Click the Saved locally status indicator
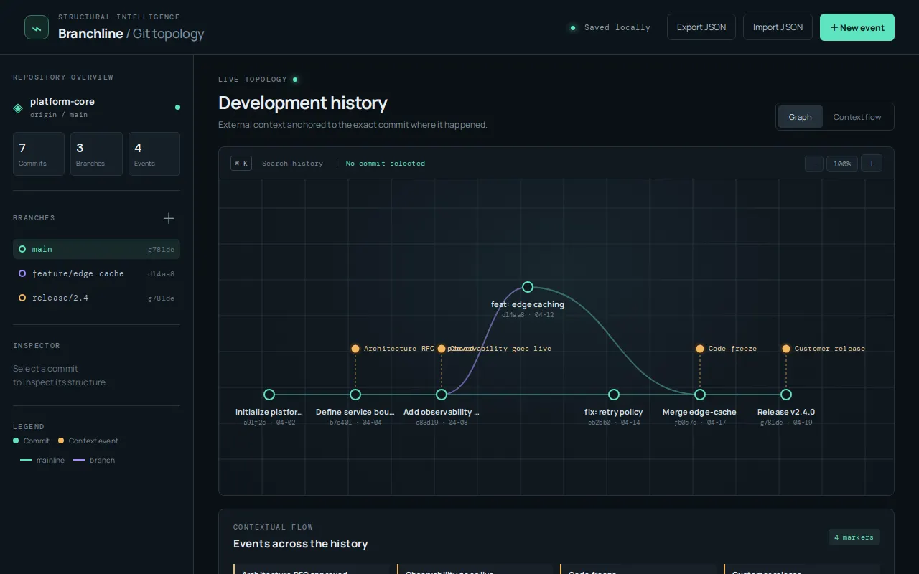The height and width of the screenshot is (574, 919). click(x=610, y=27)
